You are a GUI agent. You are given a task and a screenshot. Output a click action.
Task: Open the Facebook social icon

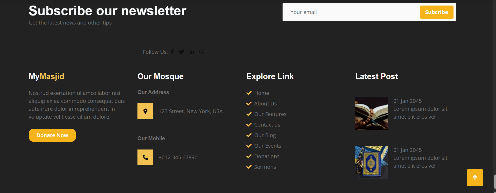pos(172,52)
